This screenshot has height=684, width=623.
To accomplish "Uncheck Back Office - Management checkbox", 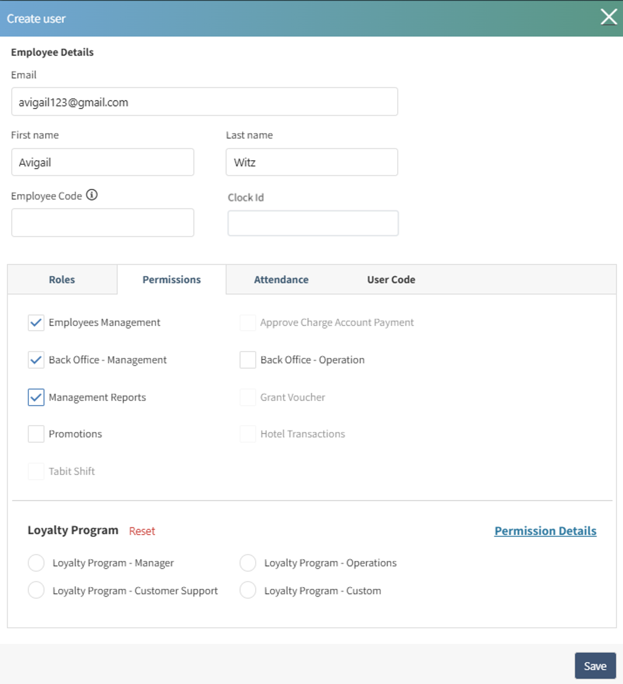I will pos(36,360).
